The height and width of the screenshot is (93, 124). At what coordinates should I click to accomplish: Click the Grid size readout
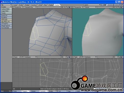6,91
